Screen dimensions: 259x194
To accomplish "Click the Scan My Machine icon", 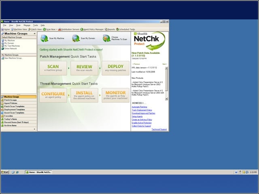I will coord(44,38).
